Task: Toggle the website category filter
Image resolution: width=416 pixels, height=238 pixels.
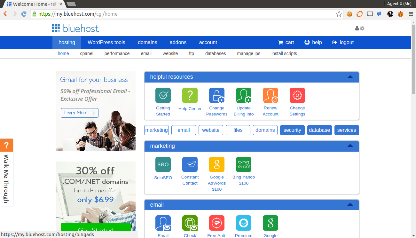Action: 211,130
